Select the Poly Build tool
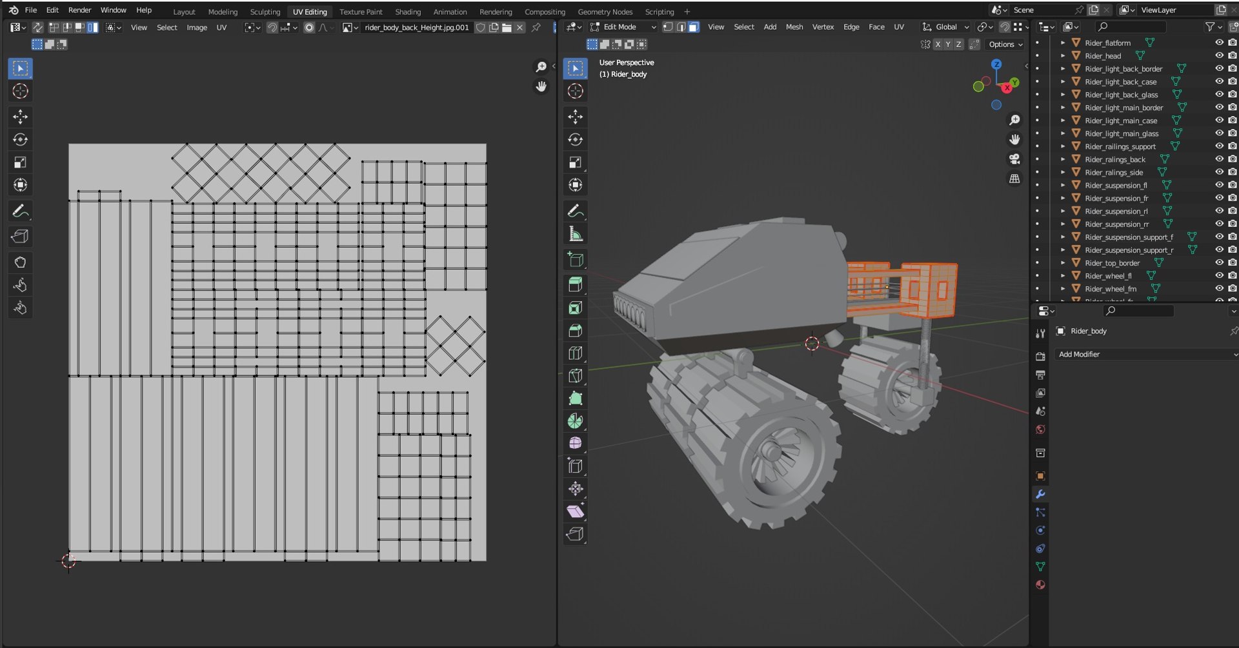The height and width of the screenshot is (648, 1239). (575, 398)
